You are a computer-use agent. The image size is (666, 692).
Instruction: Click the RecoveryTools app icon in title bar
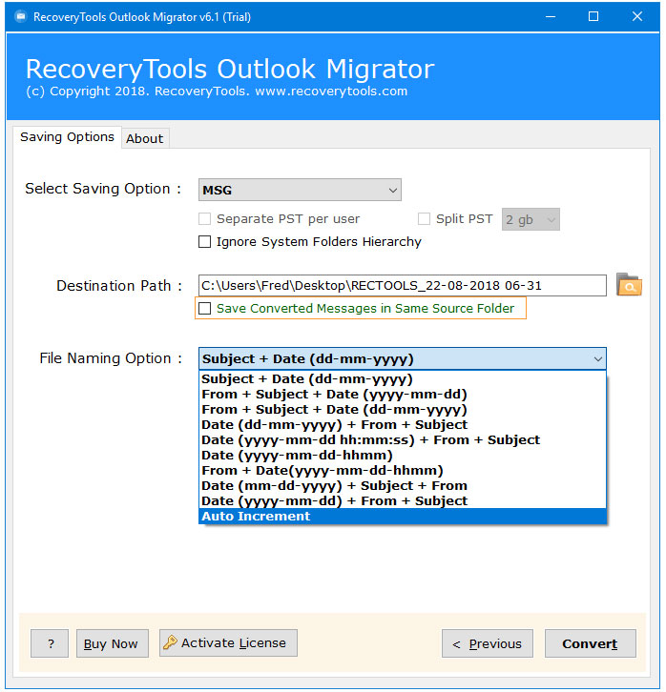20,17
